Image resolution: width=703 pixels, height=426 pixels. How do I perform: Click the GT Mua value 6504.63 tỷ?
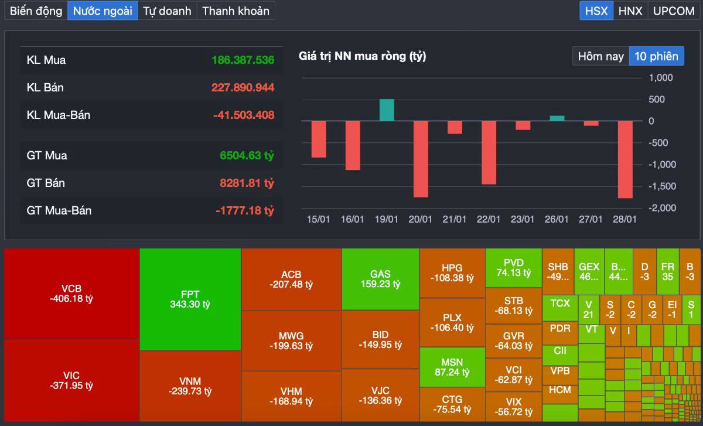click(247, 155)
